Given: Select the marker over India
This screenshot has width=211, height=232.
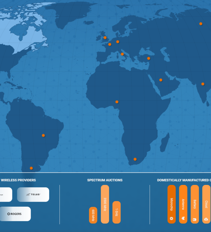Looking at the screenshot, I should pos(203,84).
